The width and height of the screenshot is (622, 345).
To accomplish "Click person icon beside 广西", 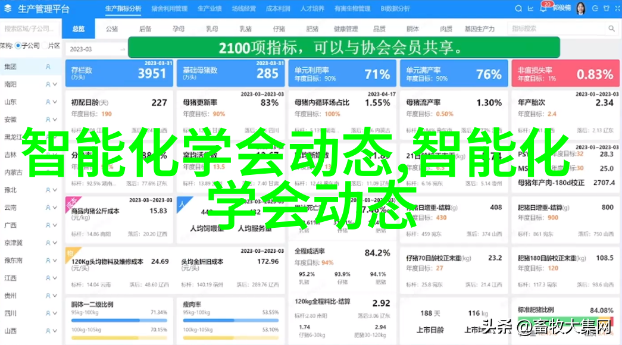I will (x=48, y=225).
